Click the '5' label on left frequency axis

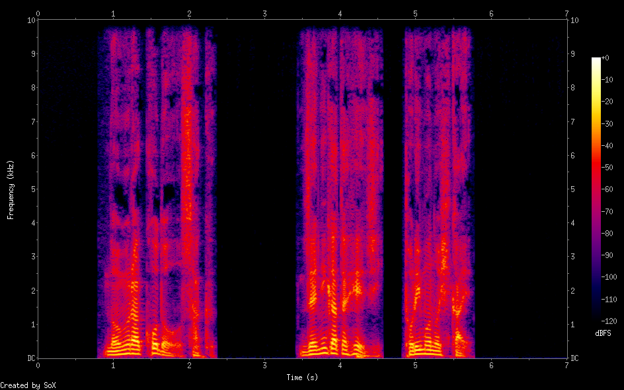(x=34, y=189)
